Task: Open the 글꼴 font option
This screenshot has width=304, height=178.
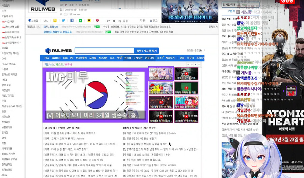Action: click(x=125, y=21)
